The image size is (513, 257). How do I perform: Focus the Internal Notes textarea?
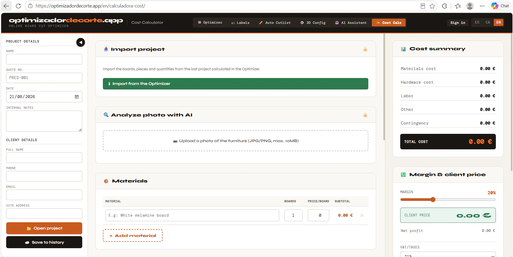click(x=44, y=121)
